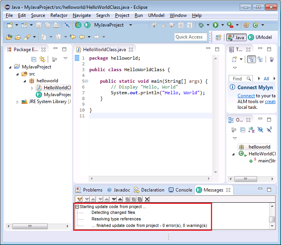The image size is (281, 245).
Task: Click the Save disk icon in toolbar
Action: pyautogui.click(x=38, y=25)
